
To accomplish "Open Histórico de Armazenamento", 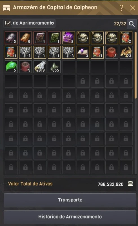I will pyautogui.click(x=70, y=217).
